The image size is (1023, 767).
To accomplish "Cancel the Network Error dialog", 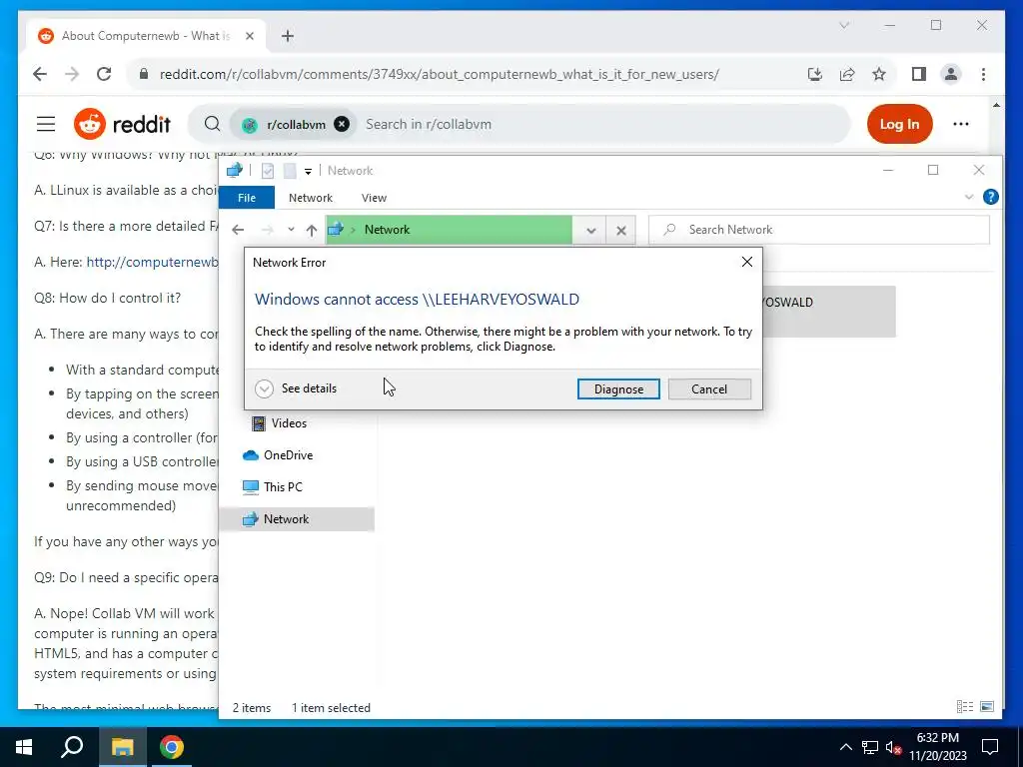I will pos(709,388).
